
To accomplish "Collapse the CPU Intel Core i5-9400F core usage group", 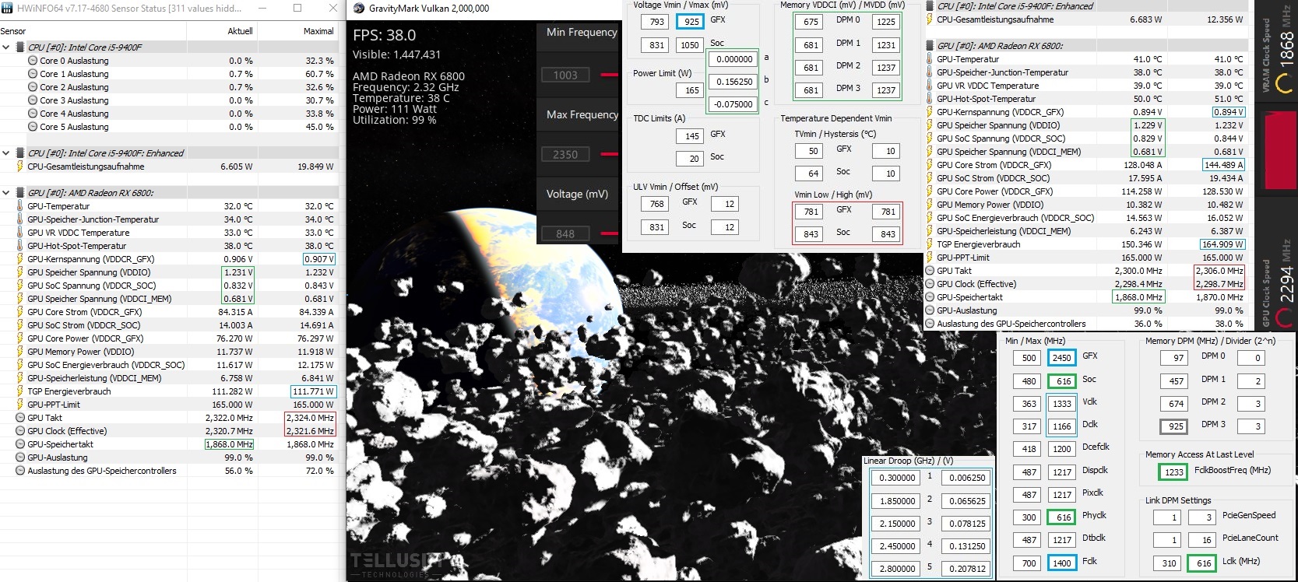I will (x=6, y=47).
